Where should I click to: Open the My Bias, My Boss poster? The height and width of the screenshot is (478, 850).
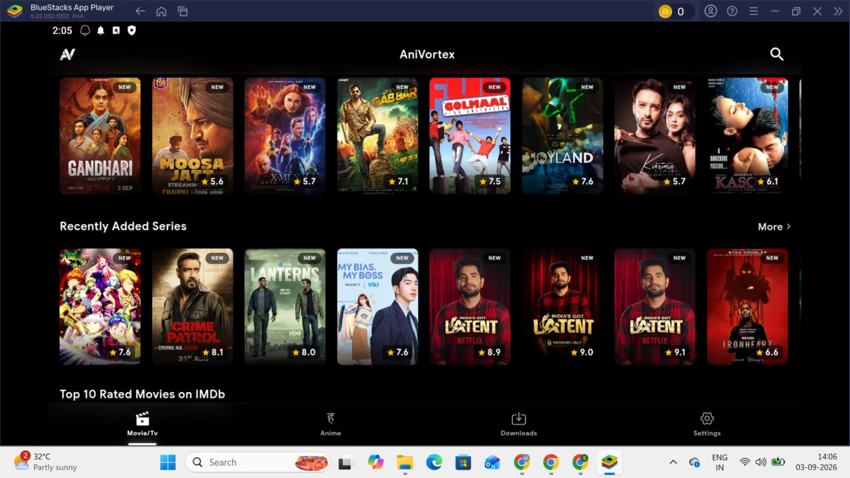(x=378, y=307)
